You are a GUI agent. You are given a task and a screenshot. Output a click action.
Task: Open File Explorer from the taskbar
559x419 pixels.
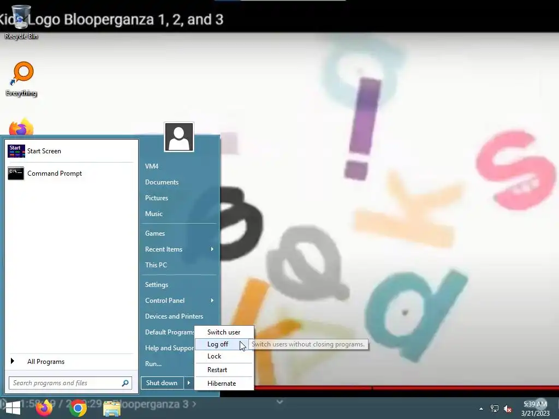[111, 409]
